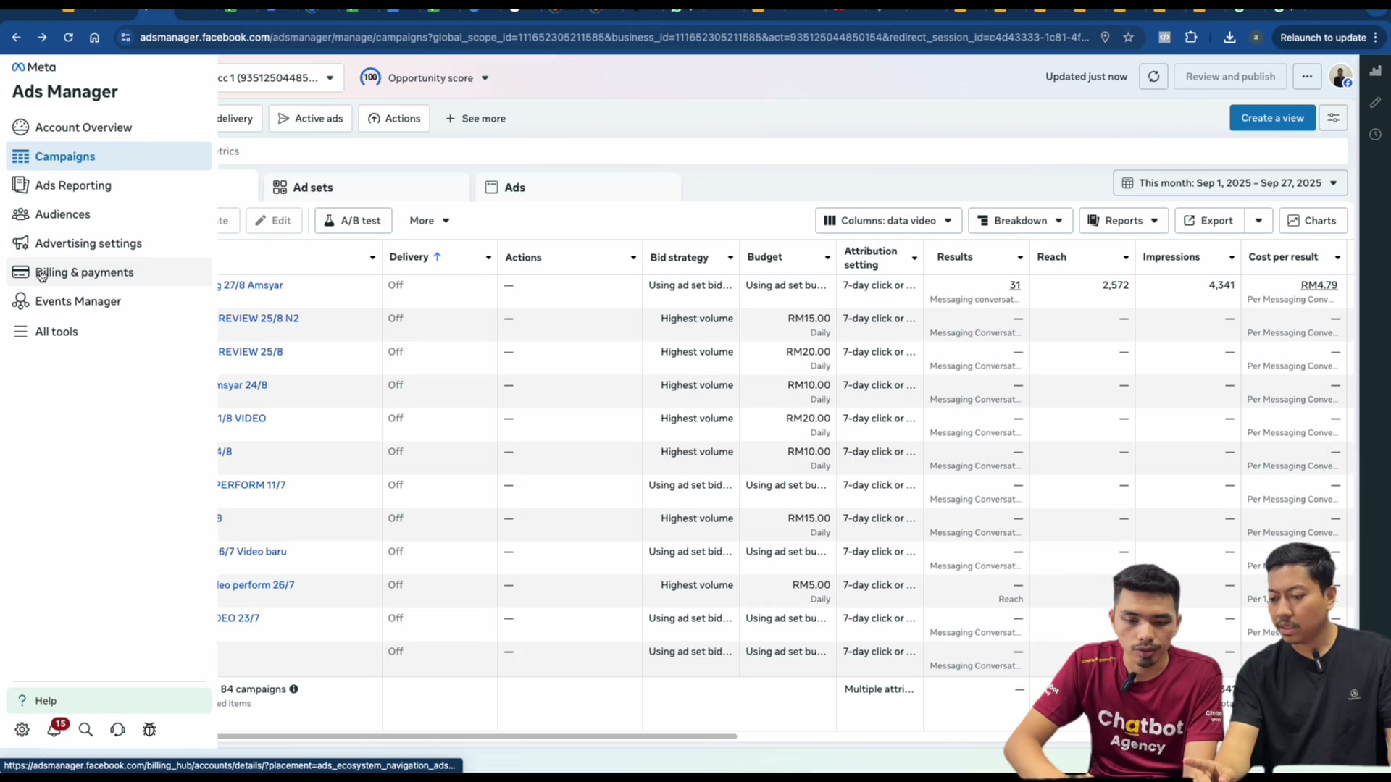Go to Account Overview in sidebar
Viewport: 1391px width, 782px height.
[x=109, y=127]
